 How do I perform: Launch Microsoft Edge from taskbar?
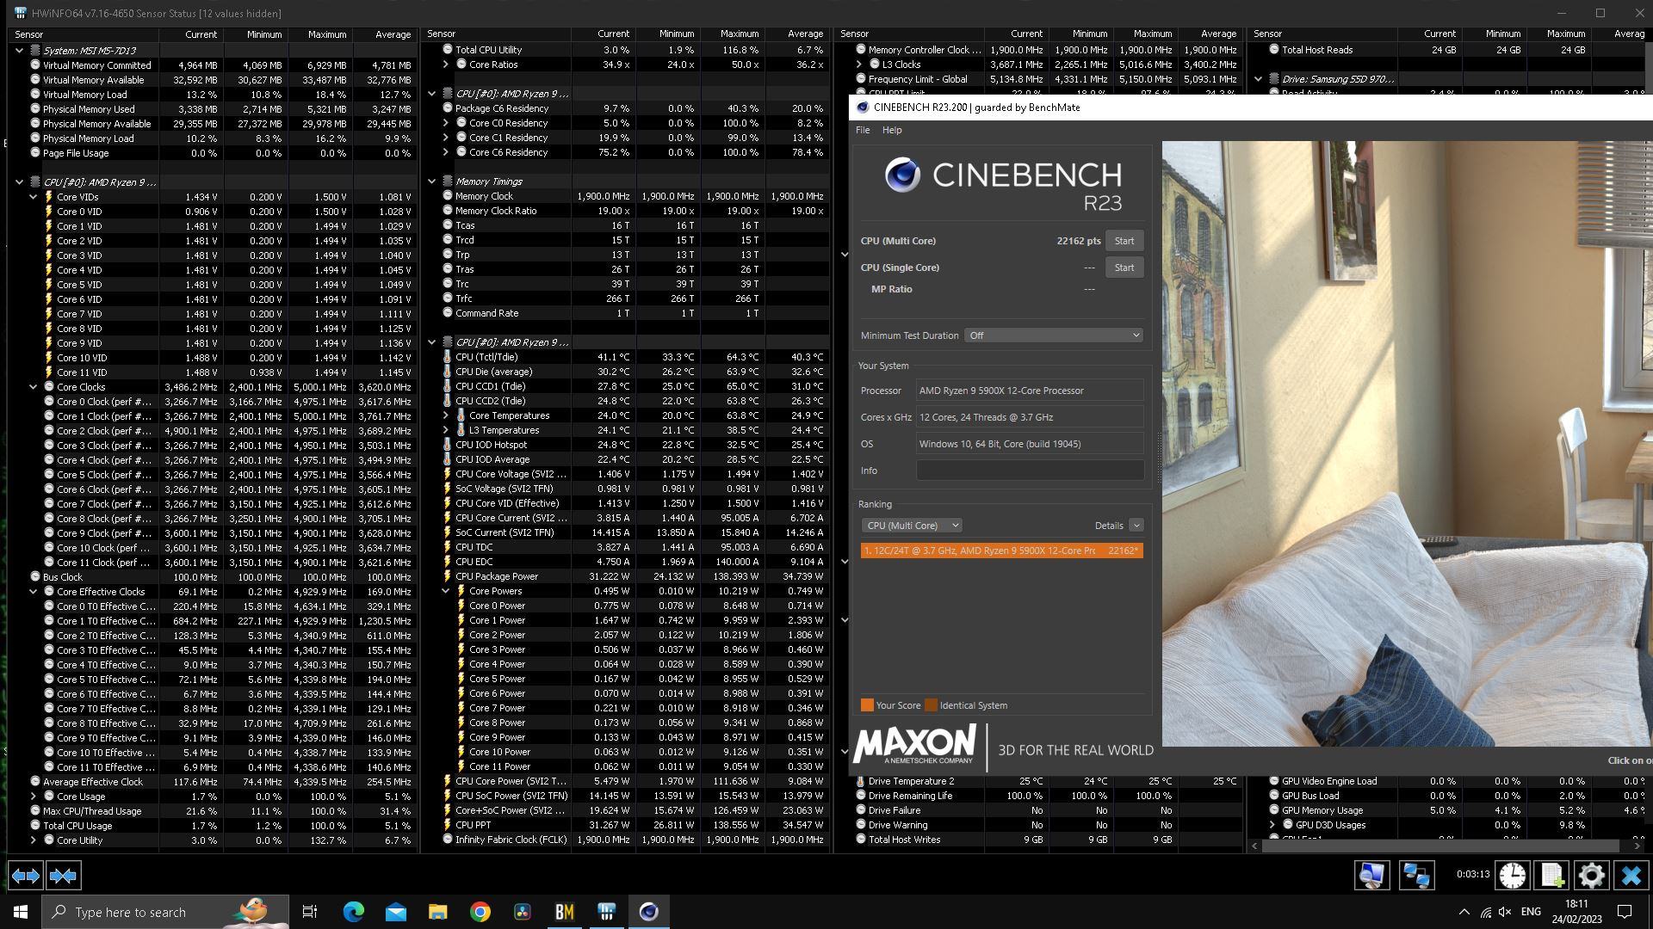[x=353, y=912]
